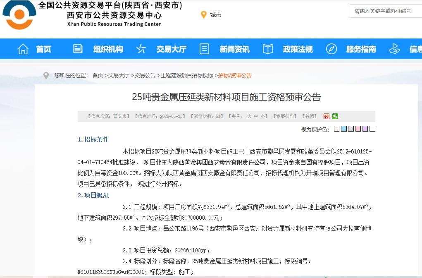Click the announcement title 25吨贵金属压延类新材料项目施工资格预审公告
422x278 pixels.
pos(226,97)
